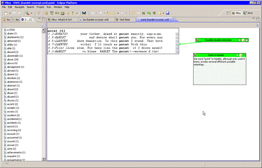262x168 pixels.
Task: Click the black N icon in main toolbar
Action: coord(144,13)
